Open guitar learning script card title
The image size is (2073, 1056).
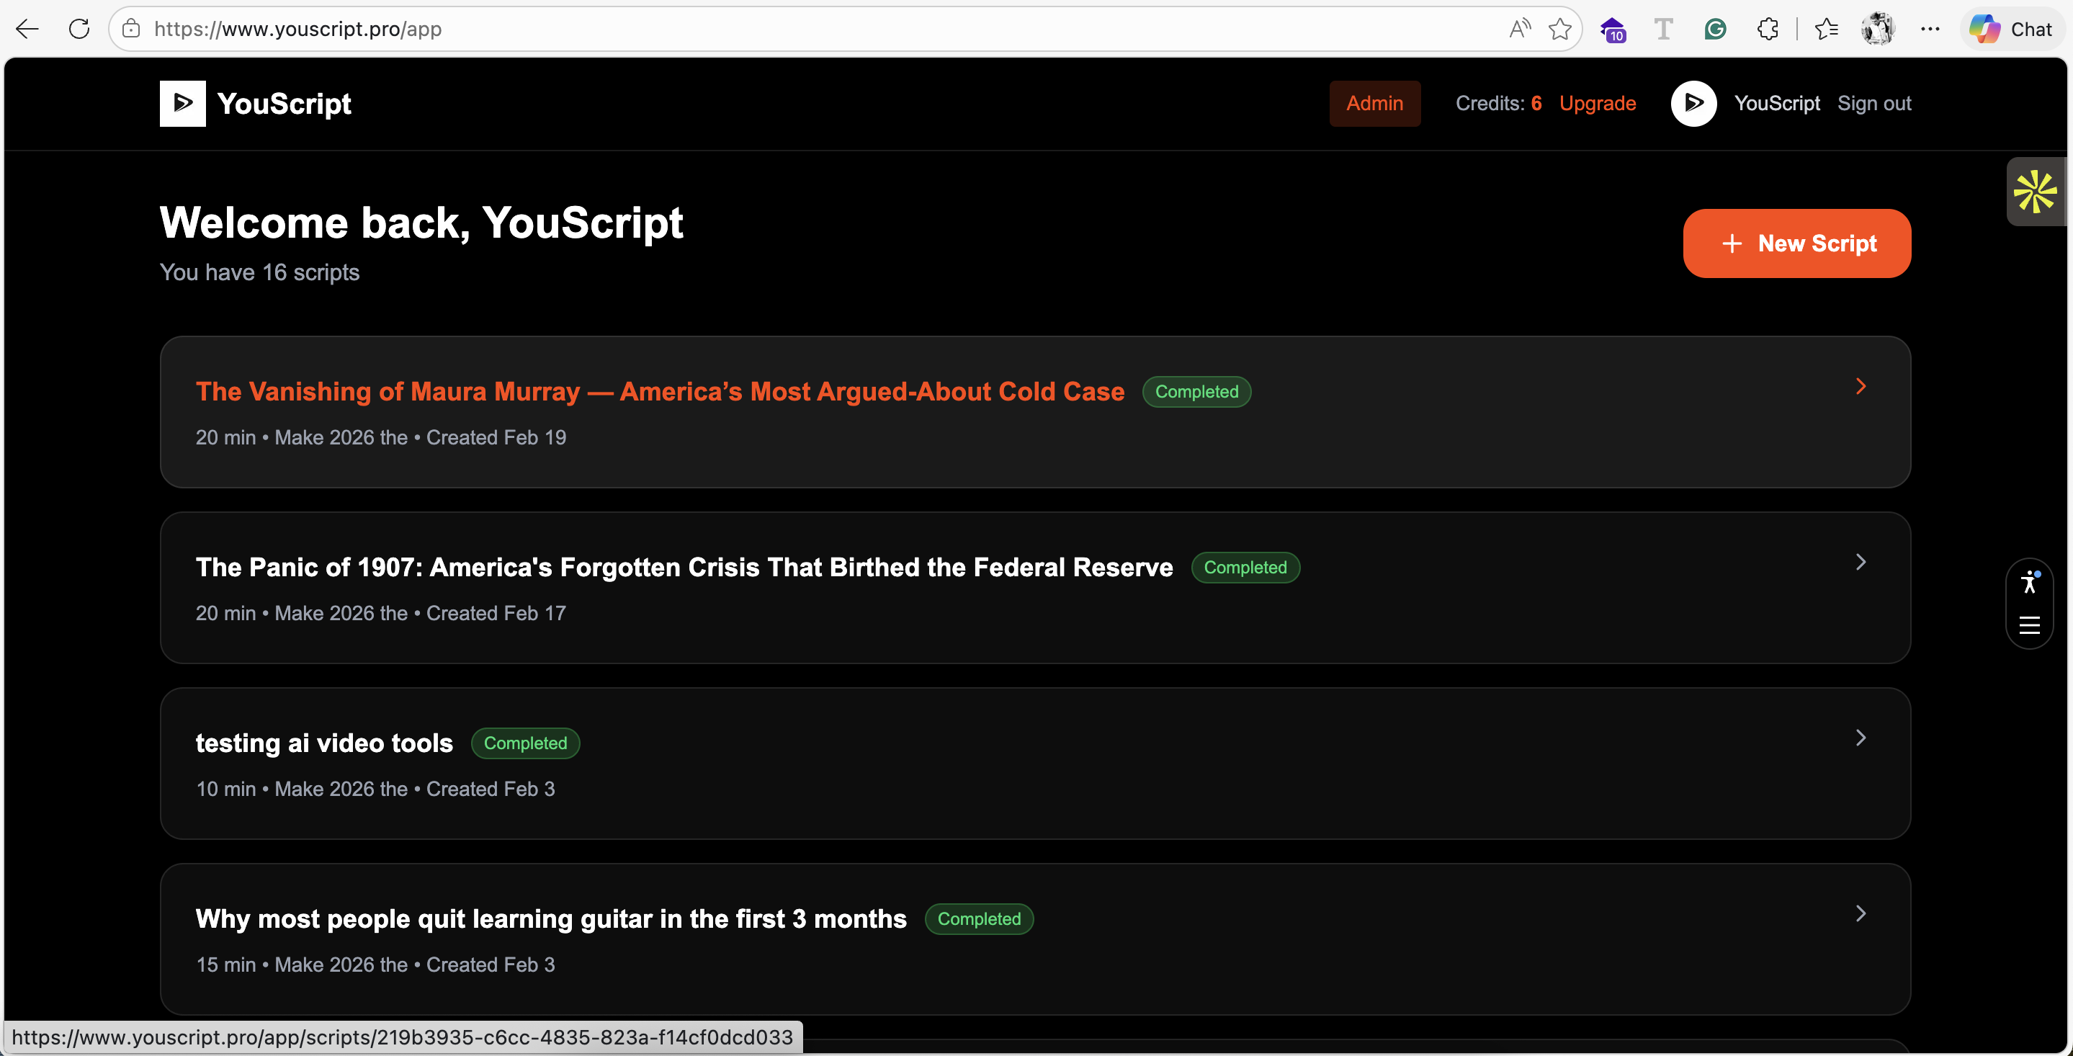click(550, 918)
